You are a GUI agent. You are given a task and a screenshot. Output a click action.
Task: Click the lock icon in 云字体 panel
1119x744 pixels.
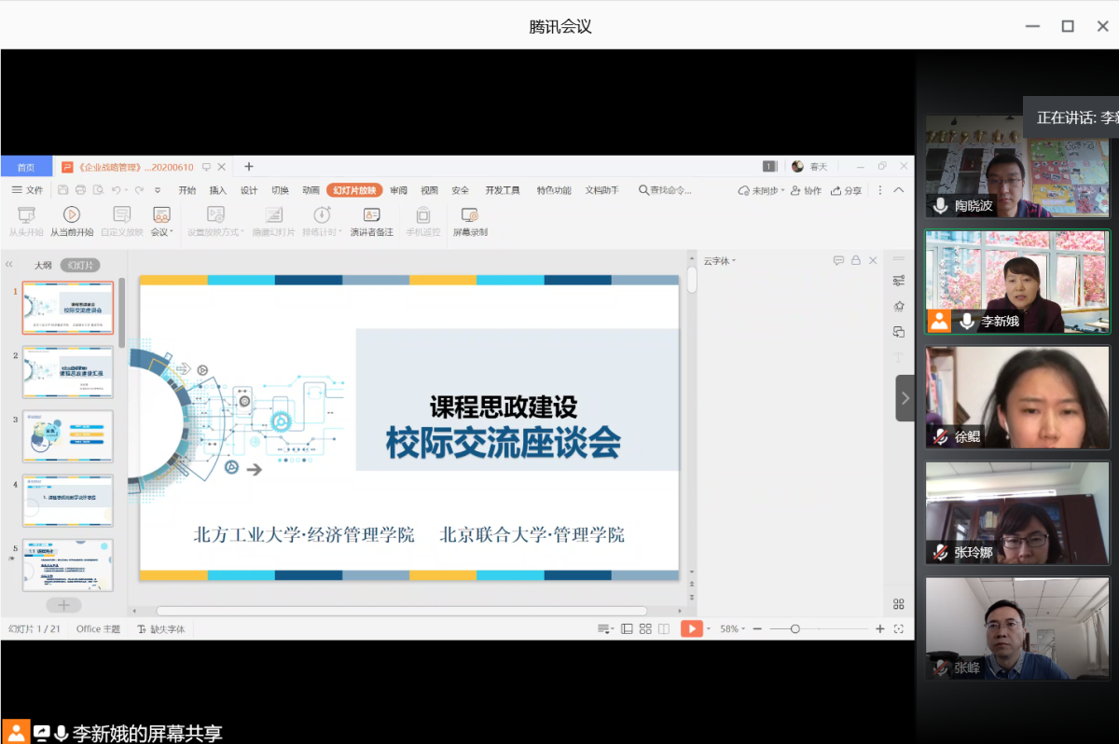855,261
